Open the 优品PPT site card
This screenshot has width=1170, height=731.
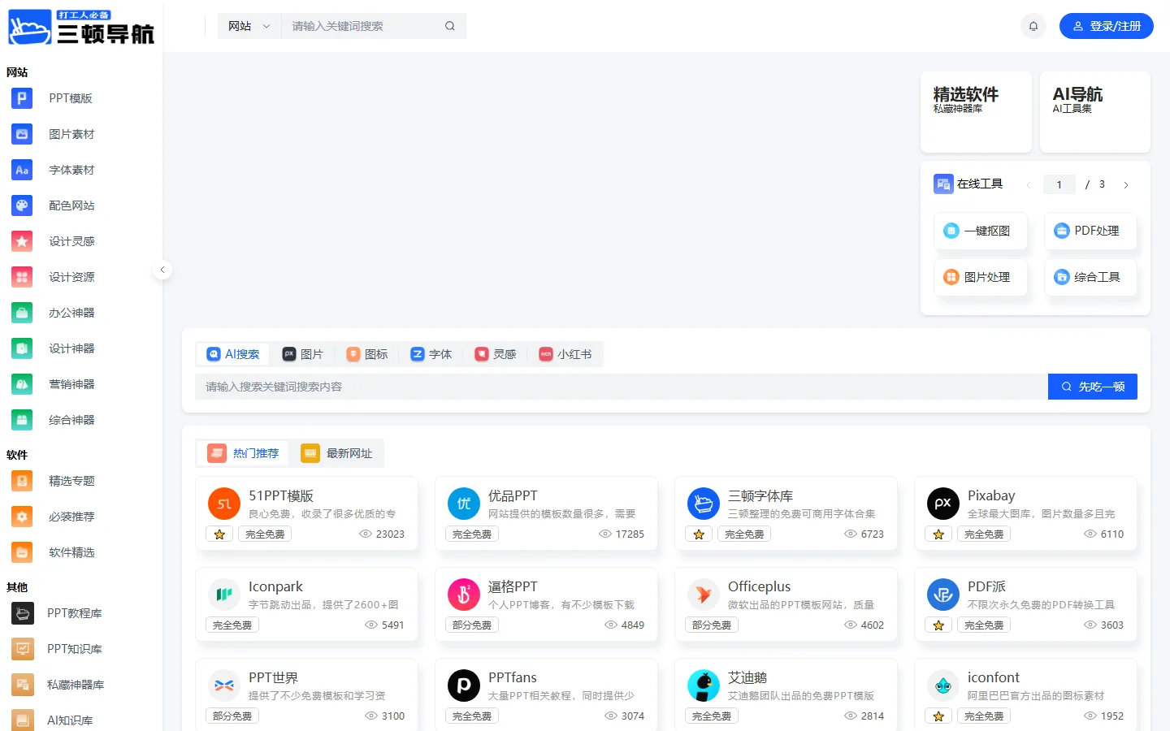point(547,513)
